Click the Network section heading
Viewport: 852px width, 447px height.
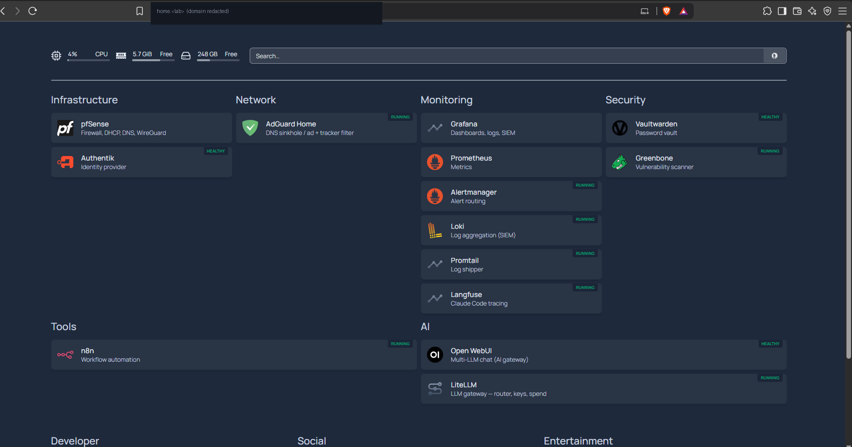tap(256, 100)
